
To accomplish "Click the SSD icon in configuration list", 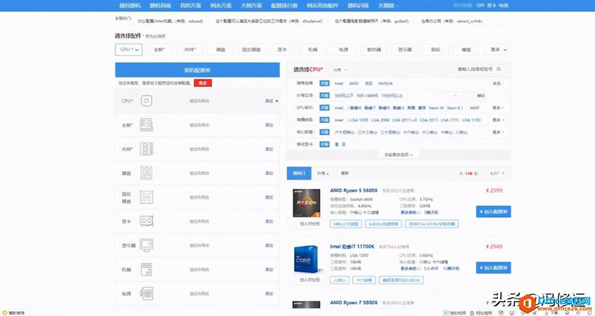I will [147, 197].
